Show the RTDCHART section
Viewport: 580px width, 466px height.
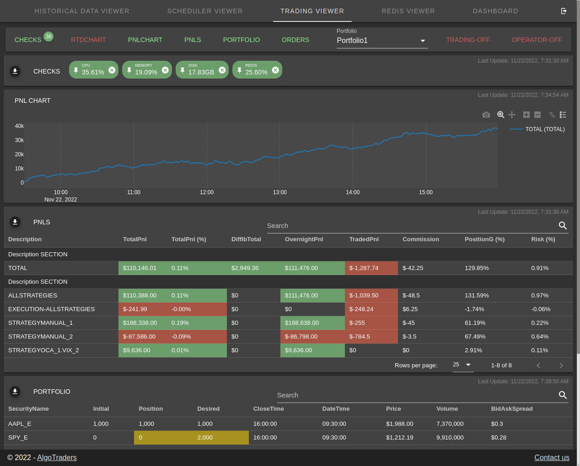[x=88, y=40]
